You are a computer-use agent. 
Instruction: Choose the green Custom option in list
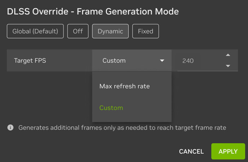[x=111, y=108]
